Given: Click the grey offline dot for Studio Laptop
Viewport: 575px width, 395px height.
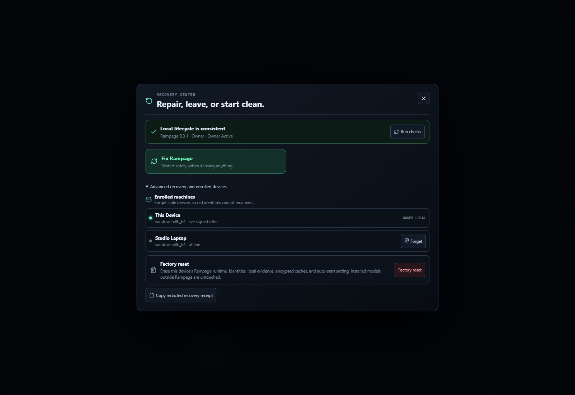Looking at the screenshot, I should 151,241.
